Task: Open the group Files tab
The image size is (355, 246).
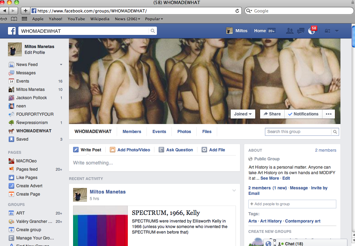Action: pyautogui.click(x=207, y=132)
